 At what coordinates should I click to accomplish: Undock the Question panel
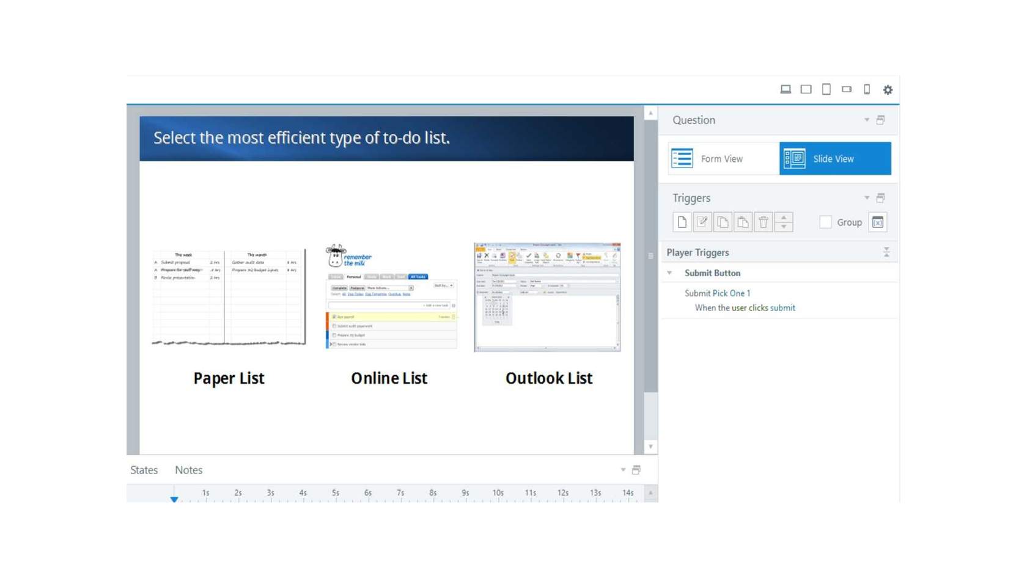pos(880,120)
